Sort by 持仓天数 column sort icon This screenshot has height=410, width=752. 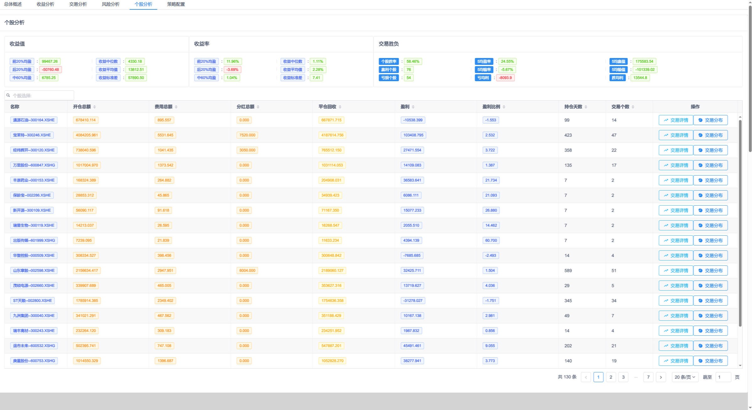click(586, 107)
